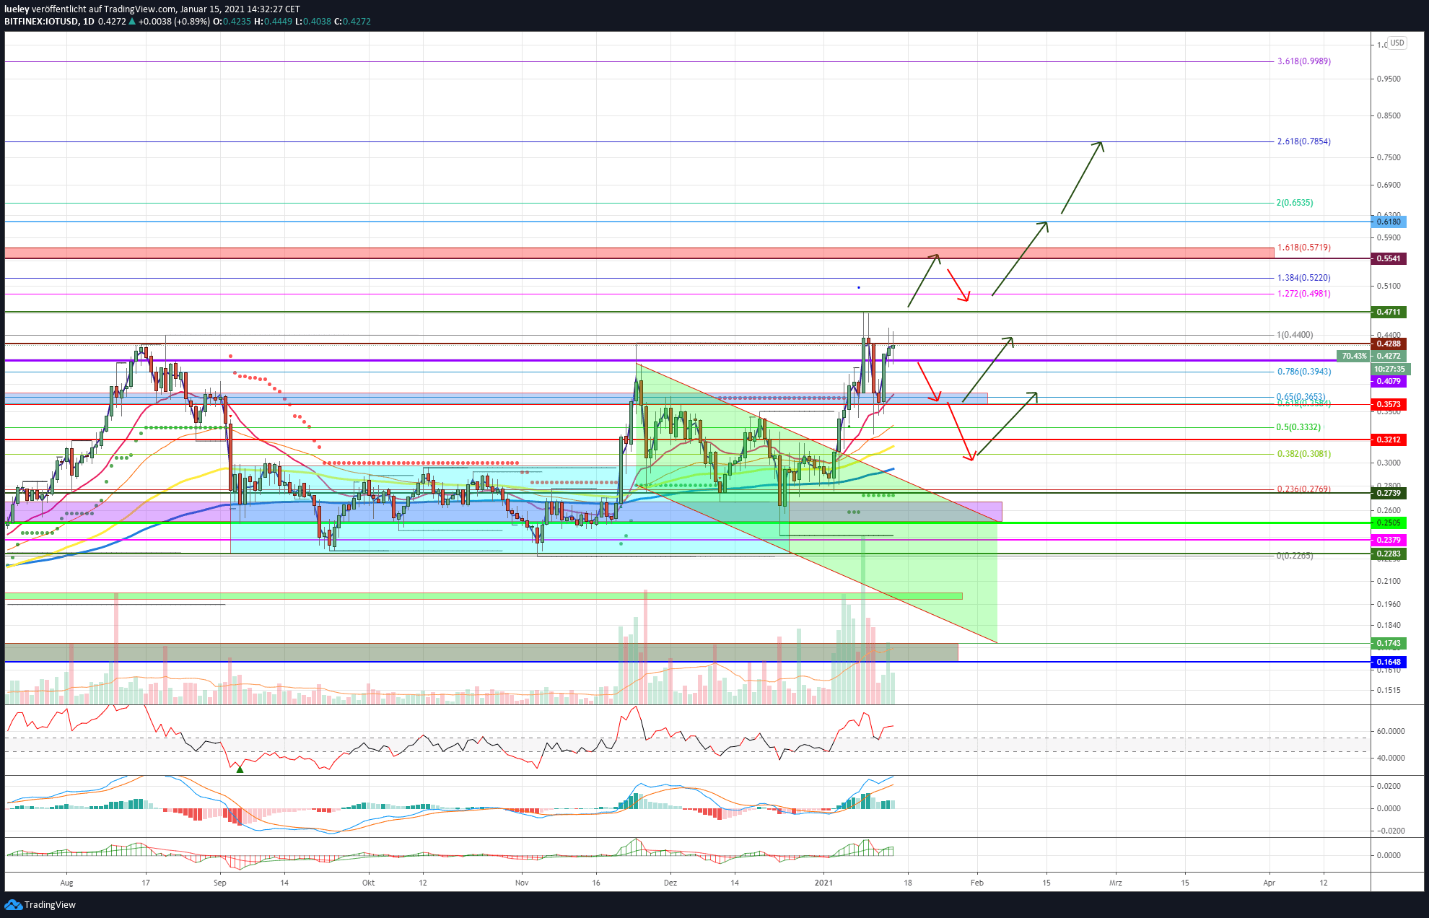Screen dimensions: 1429x918
Task: Click the Okt label on time axis
Action: pos(368,883)
